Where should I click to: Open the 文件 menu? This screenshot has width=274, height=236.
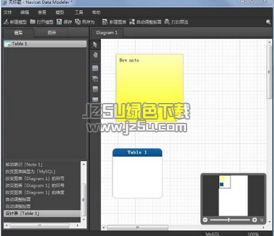point(8,12)
